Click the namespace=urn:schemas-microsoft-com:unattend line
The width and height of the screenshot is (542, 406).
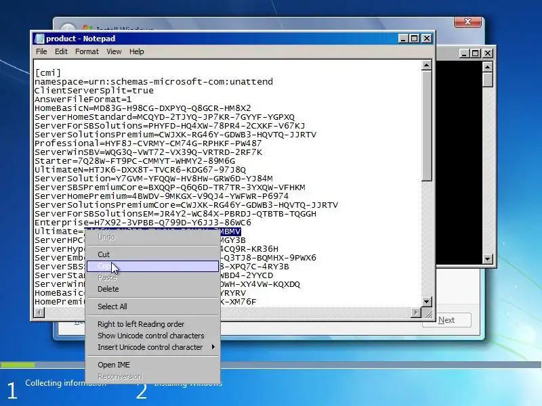tap(154, 82)
